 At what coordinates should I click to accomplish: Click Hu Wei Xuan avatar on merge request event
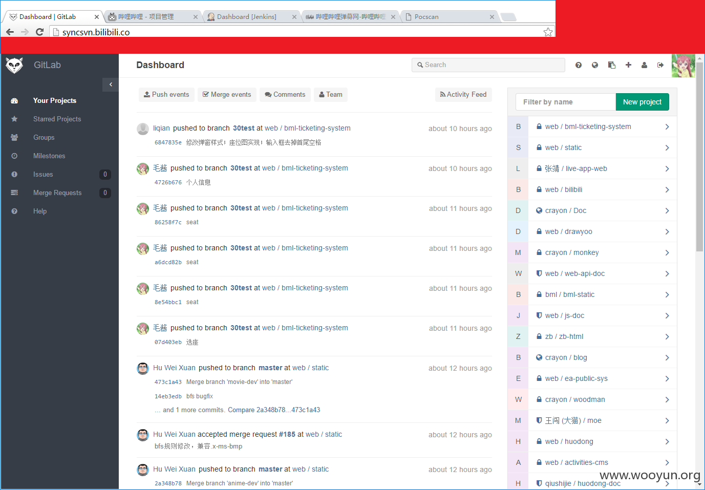click(143, 435)
